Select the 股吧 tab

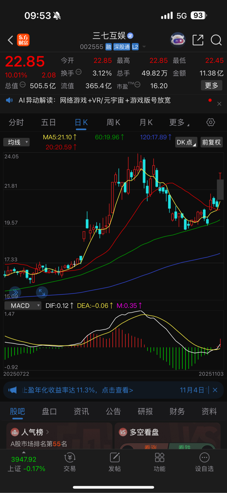point(17,411)
